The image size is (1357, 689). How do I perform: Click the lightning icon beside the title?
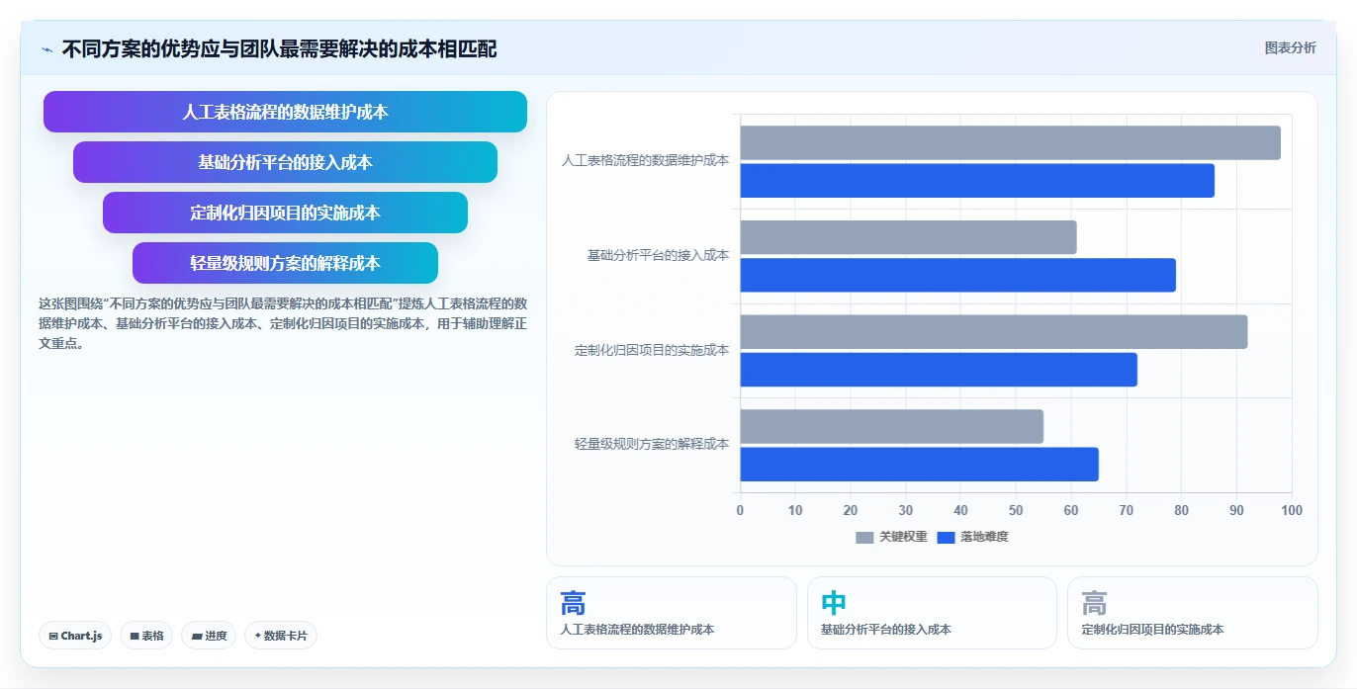click(x=46, y=49)
